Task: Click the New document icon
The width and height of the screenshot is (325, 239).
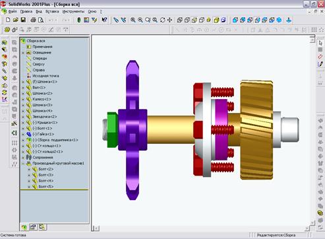Action: point(8,20)
